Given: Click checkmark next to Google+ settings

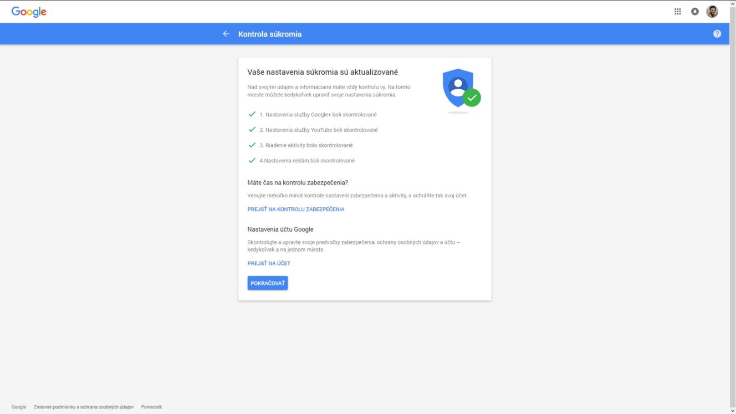Looking at the screenshot, I should (x=252, y=114).
